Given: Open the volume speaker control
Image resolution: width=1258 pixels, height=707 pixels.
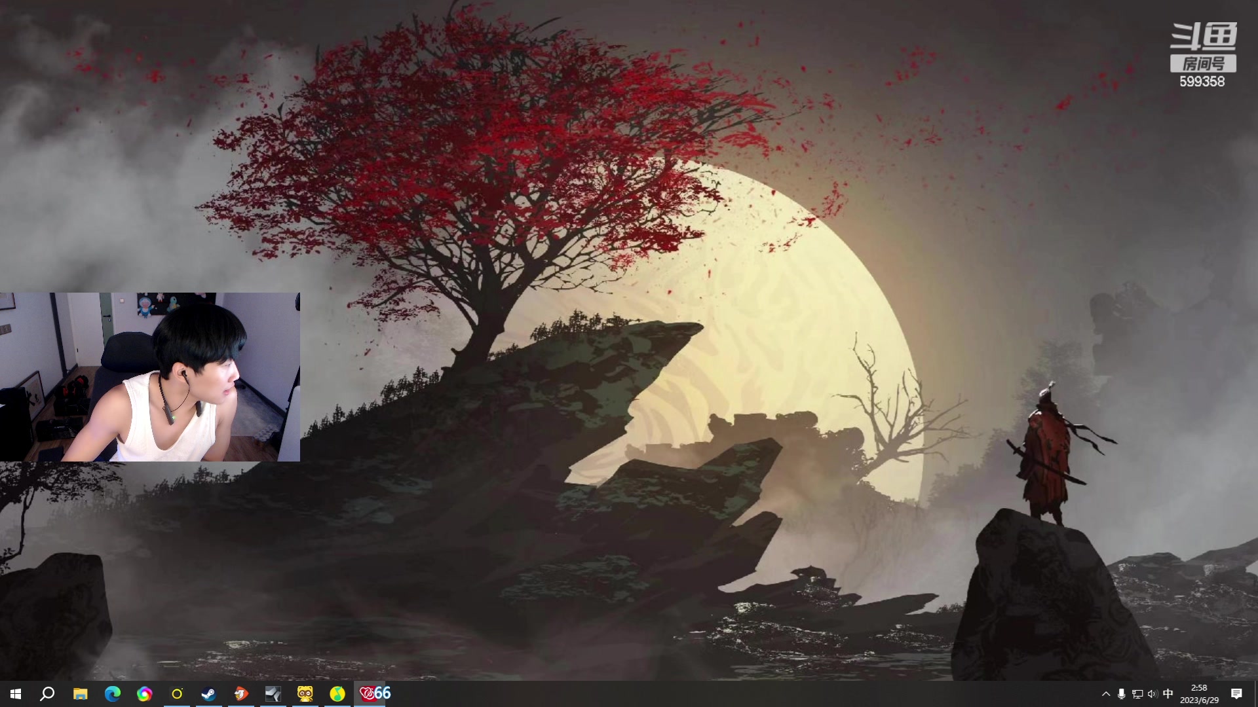Looking at the screenshot, I should [x=1153, y=694].
